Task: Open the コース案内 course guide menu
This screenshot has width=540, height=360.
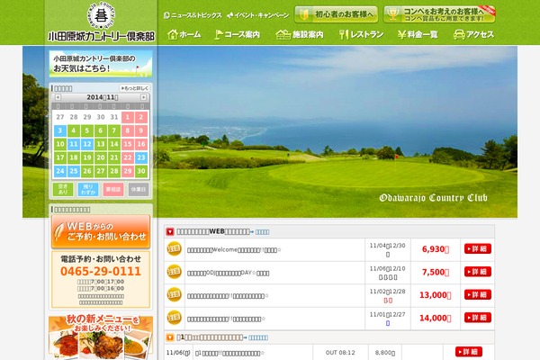Action: click(x=237, y=34)
